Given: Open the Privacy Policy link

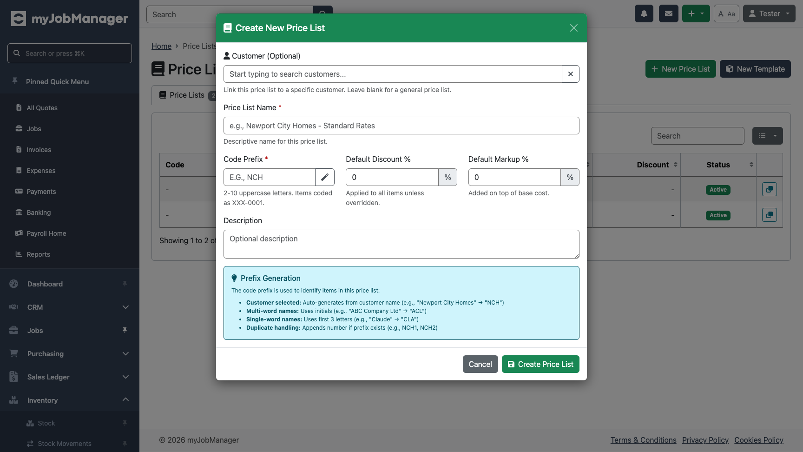Looking at the screenshot, I should point(705,440).
